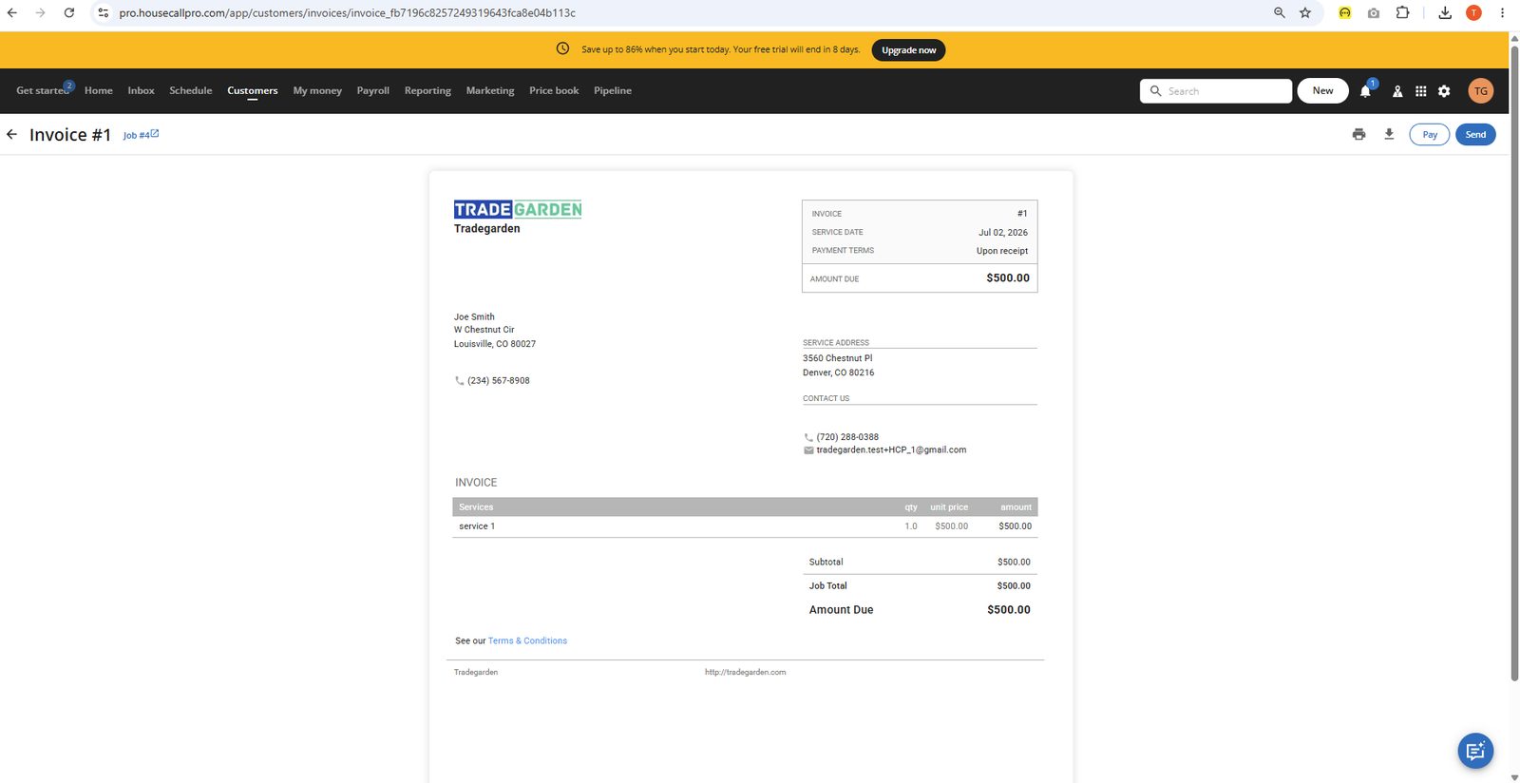The width and height of the screenshot is (1520, 783).
Task: Click the browser back arrow
Action: click(x=11, y=12)
